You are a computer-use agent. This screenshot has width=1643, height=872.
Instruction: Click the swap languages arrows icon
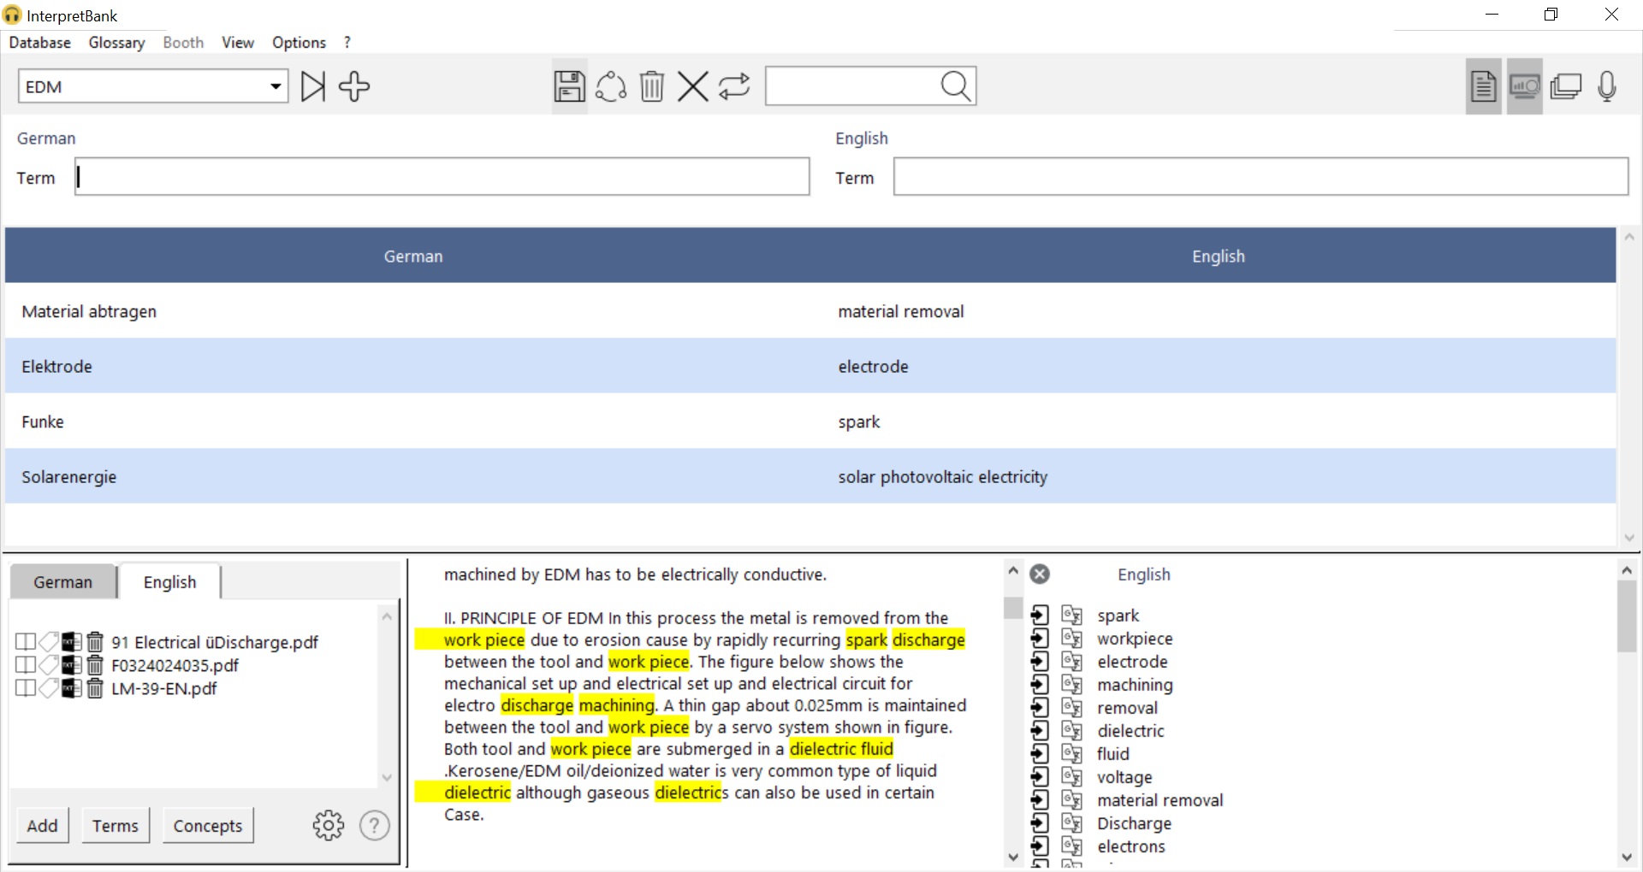coord(734,86)
